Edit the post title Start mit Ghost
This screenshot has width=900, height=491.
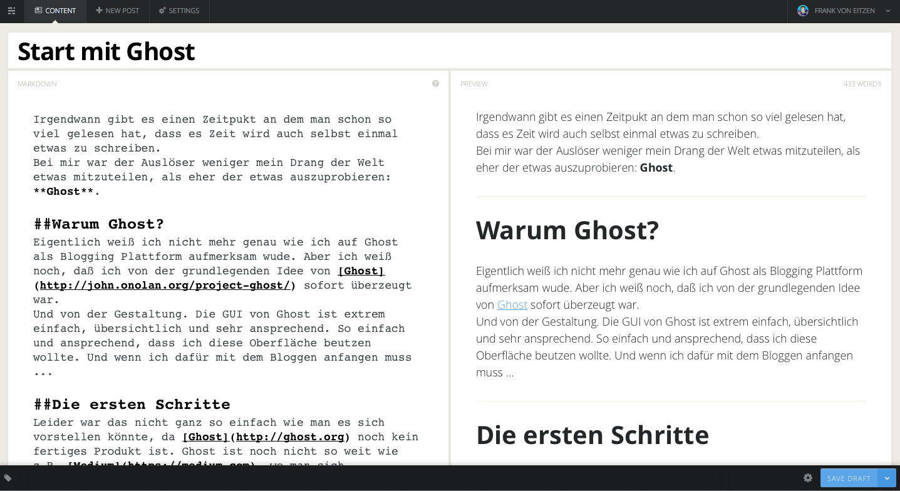(x=106, y=51)
